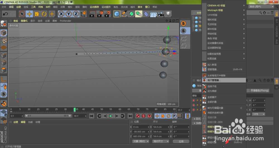Click the Subdivision Surface generator icon
The width and height of the screenshot is (279, 148).
[x=131, y=14]
